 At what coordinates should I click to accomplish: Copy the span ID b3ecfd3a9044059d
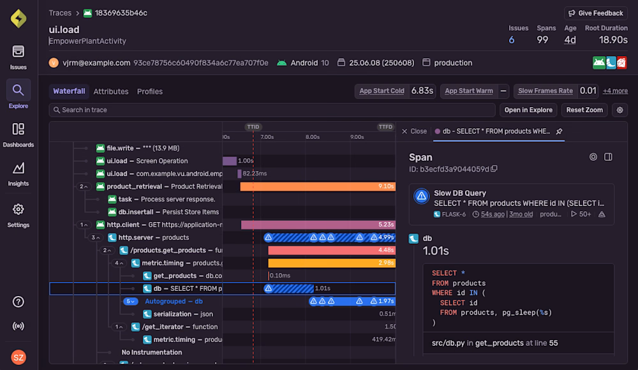pos(494,169)
